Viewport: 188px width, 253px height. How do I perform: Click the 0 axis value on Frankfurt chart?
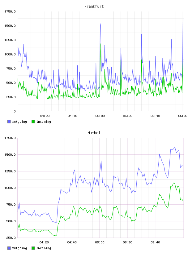pos(15,111)
